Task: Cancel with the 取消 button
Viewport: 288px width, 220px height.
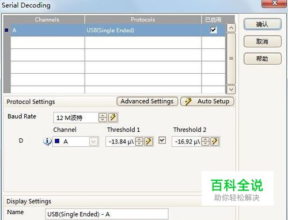Action: [263, 41]
